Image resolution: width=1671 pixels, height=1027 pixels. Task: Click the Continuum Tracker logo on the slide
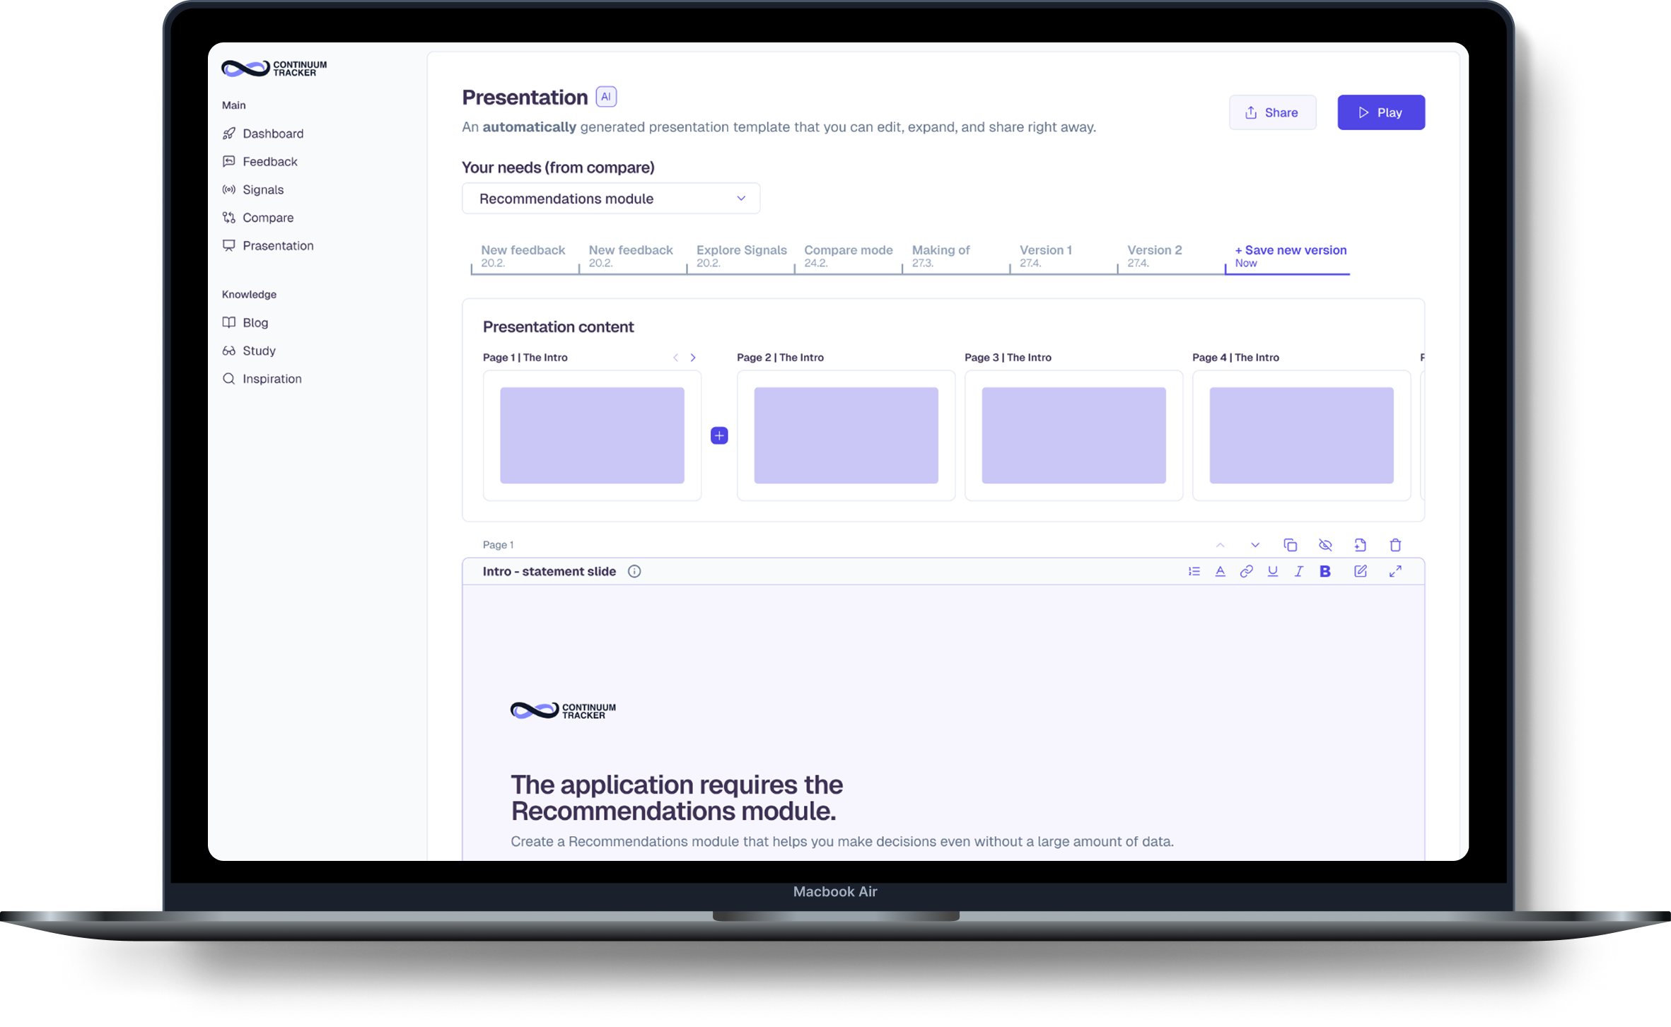coord(563,710)
